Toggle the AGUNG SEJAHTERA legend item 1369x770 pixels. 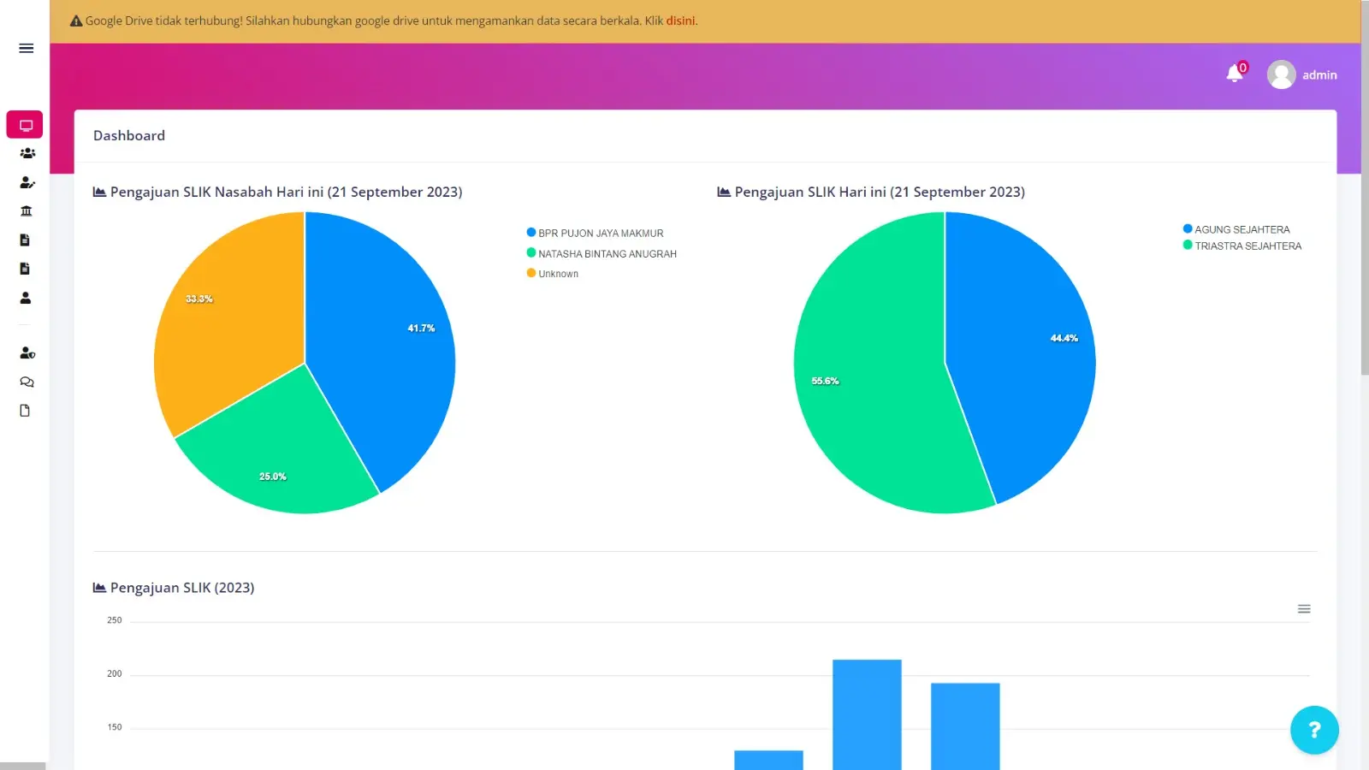click(1236, 228)
